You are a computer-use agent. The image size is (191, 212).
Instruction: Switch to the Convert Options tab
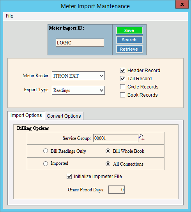(64, 116)
